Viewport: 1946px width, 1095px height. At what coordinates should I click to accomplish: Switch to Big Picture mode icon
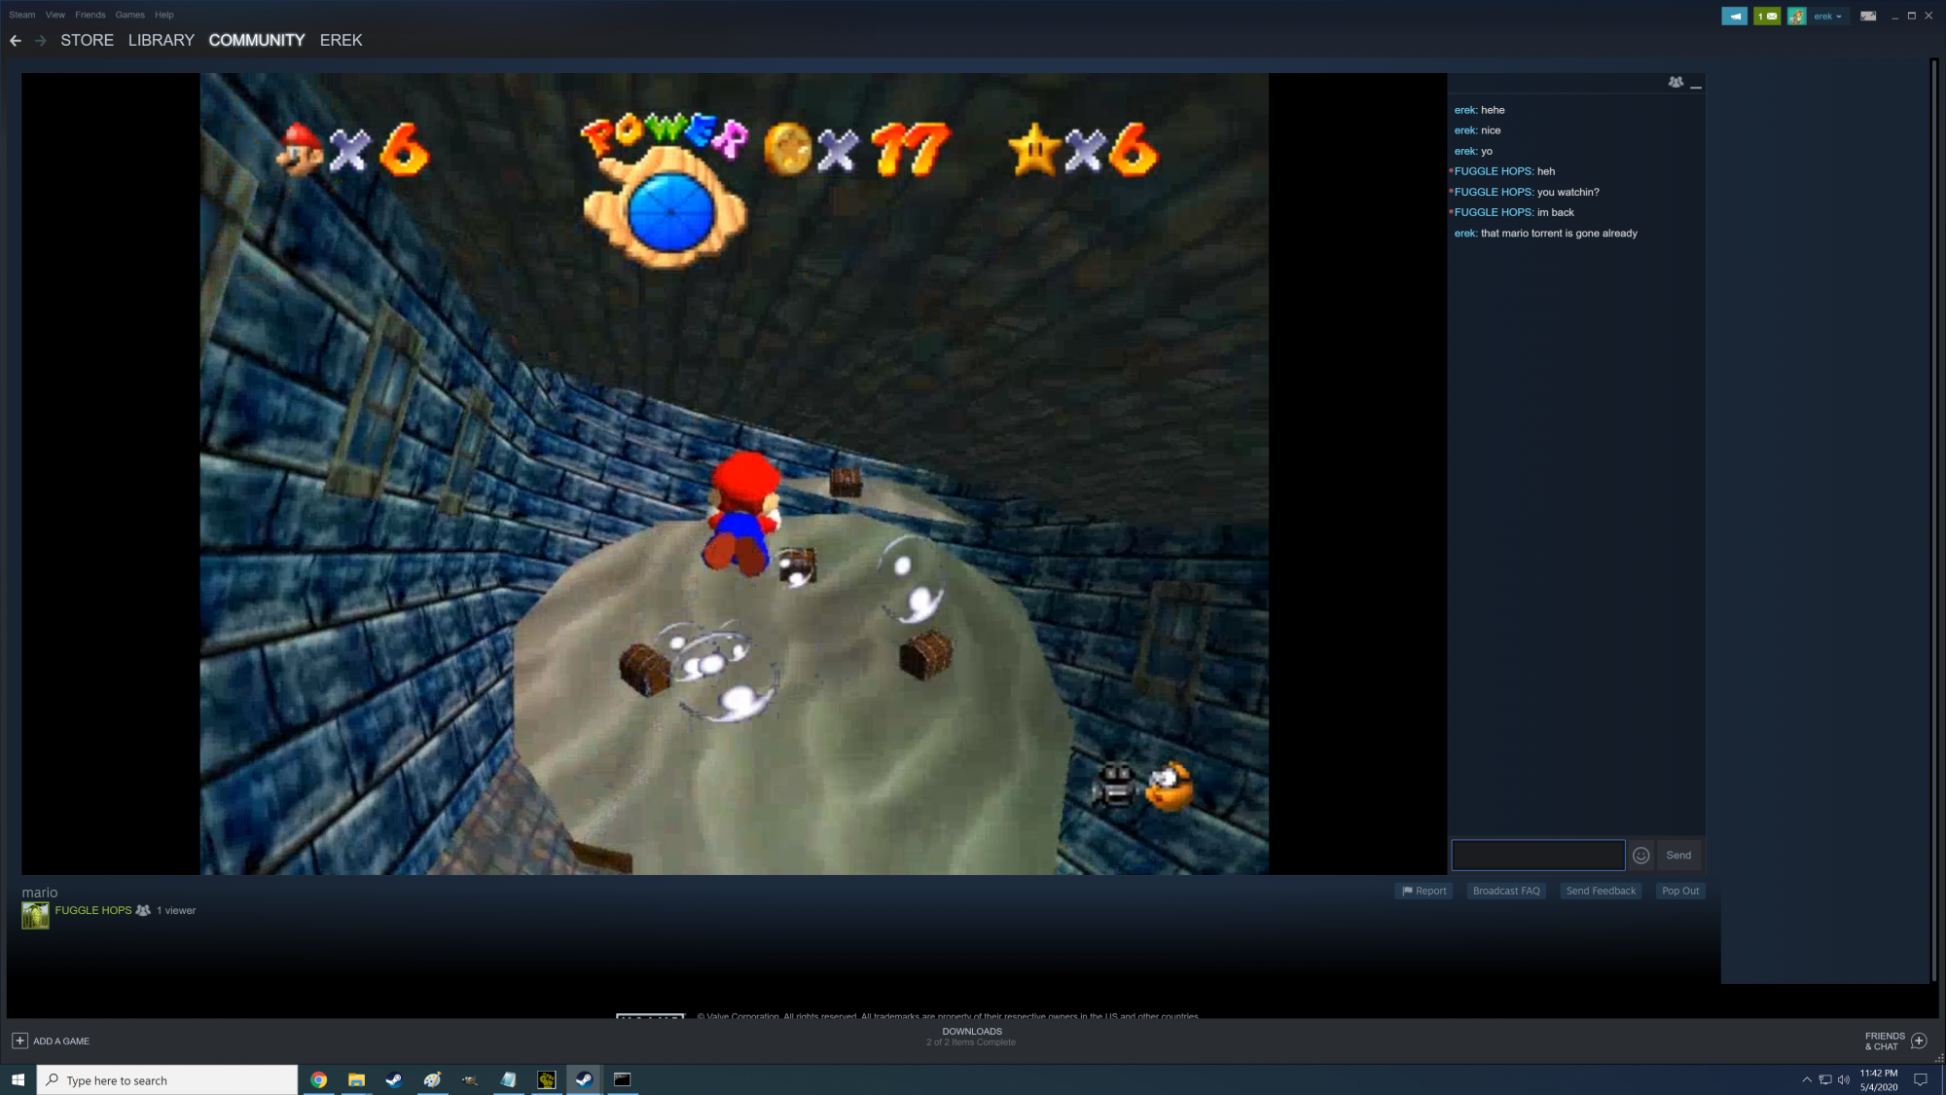pyautogui.click(x=1868, y=16)
